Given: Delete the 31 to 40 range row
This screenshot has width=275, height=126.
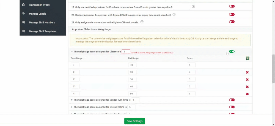Looking at the screenshot, I should [x=247, y=87].
